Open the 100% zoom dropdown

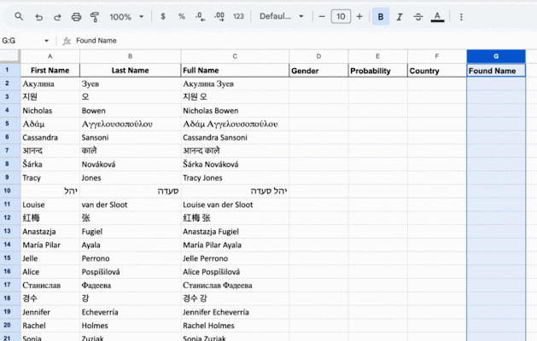coord(126,17)
